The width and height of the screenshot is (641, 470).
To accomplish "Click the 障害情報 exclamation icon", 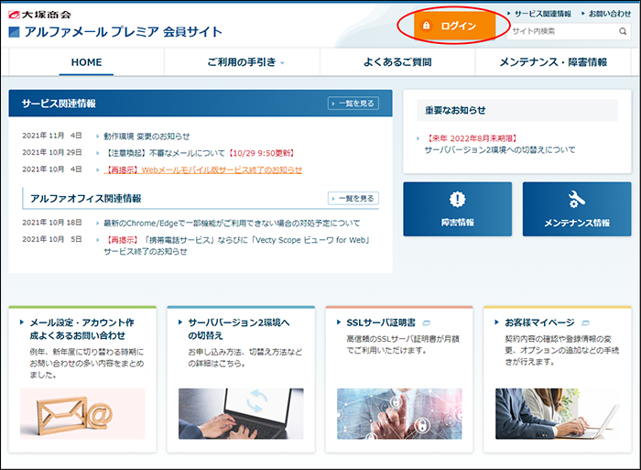I will point(457,199).
